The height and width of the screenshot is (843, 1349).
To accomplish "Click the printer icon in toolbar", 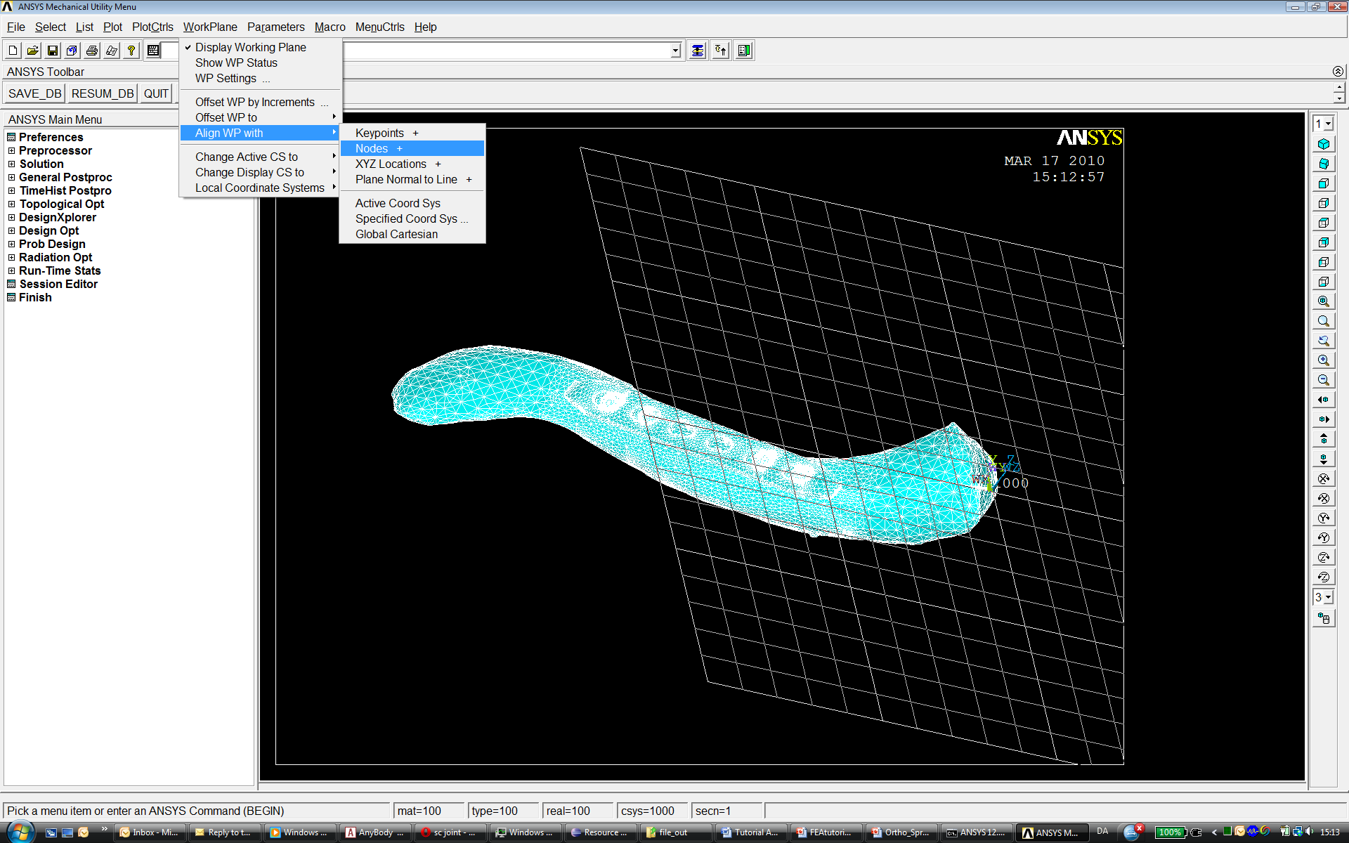I will pyautogui.click(x=92, y=51).
